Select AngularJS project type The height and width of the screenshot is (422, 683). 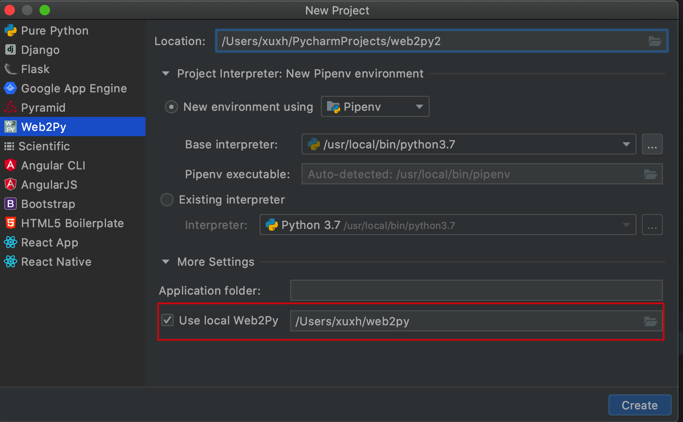pos(73,185)
